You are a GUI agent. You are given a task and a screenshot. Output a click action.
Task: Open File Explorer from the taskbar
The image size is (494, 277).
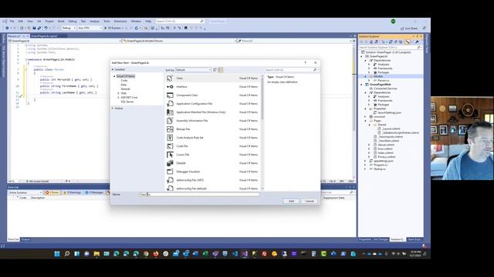click(x=96, y=254)
